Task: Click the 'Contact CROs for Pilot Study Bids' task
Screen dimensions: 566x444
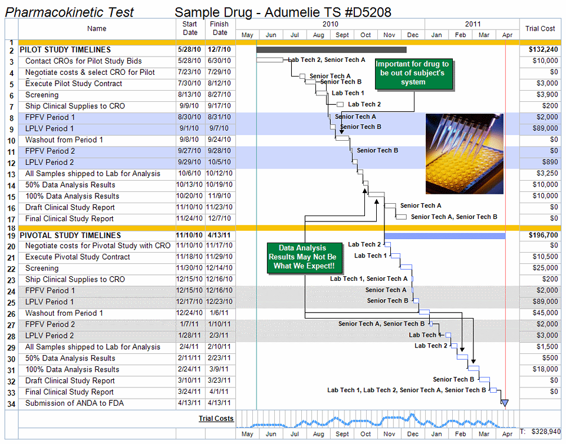Action: click(x=83, y=61)
